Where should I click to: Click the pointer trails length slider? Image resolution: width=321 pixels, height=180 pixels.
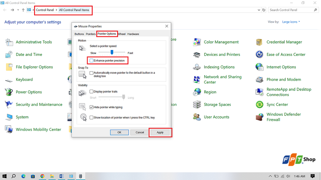tap(124, 97)
